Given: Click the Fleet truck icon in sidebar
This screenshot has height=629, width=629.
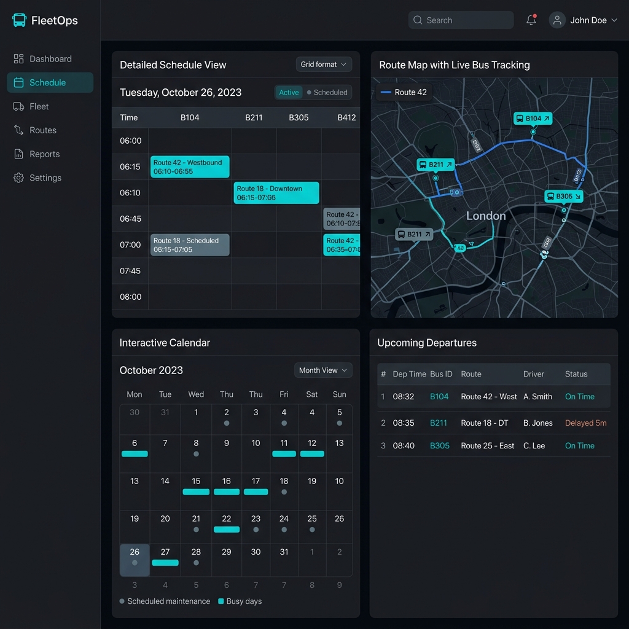Looking at the screenshot, I should coord(18,106).
